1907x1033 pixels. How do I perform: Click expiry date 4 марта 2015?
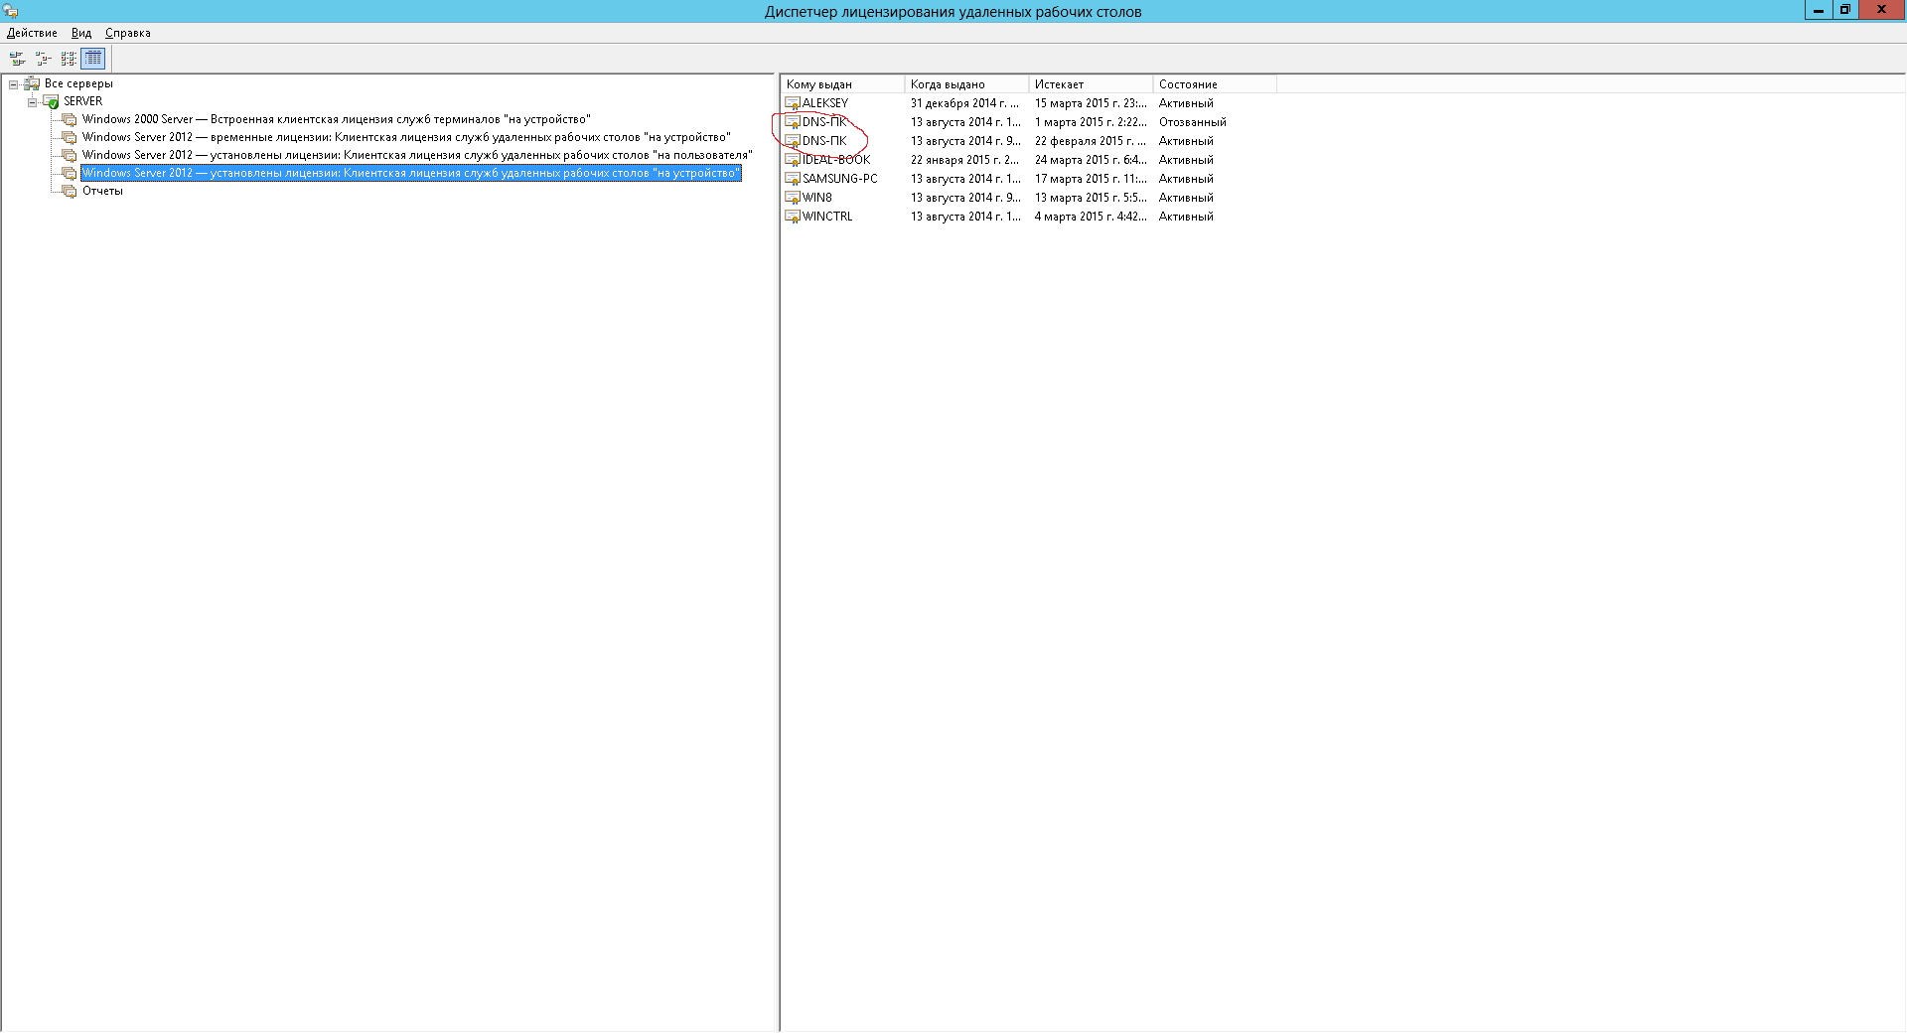coord(1091,217)
